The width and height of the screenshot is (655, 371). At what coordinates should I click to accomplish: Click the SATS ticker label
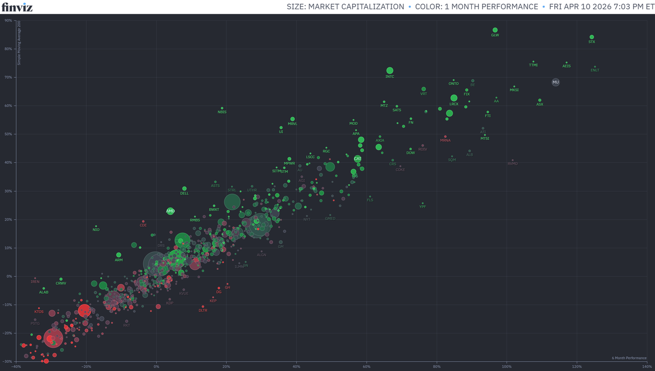pyautogui.click(x=397, y=110)
